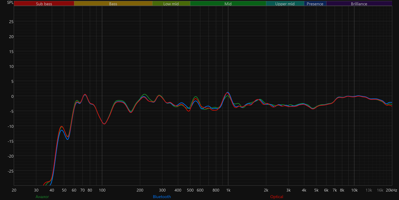Click the 20kHz axis label

391,190
